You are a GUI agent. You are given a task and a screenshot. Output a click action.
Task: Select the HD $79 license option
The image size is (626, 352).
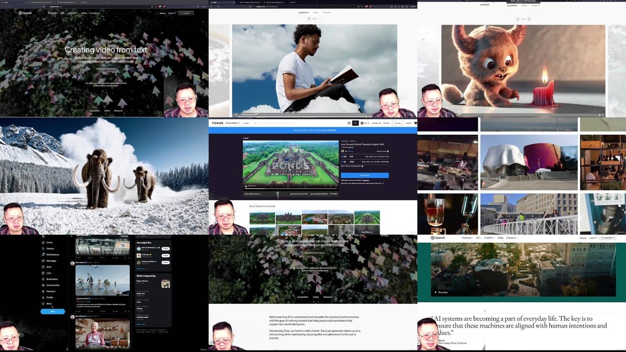point(364,156)
